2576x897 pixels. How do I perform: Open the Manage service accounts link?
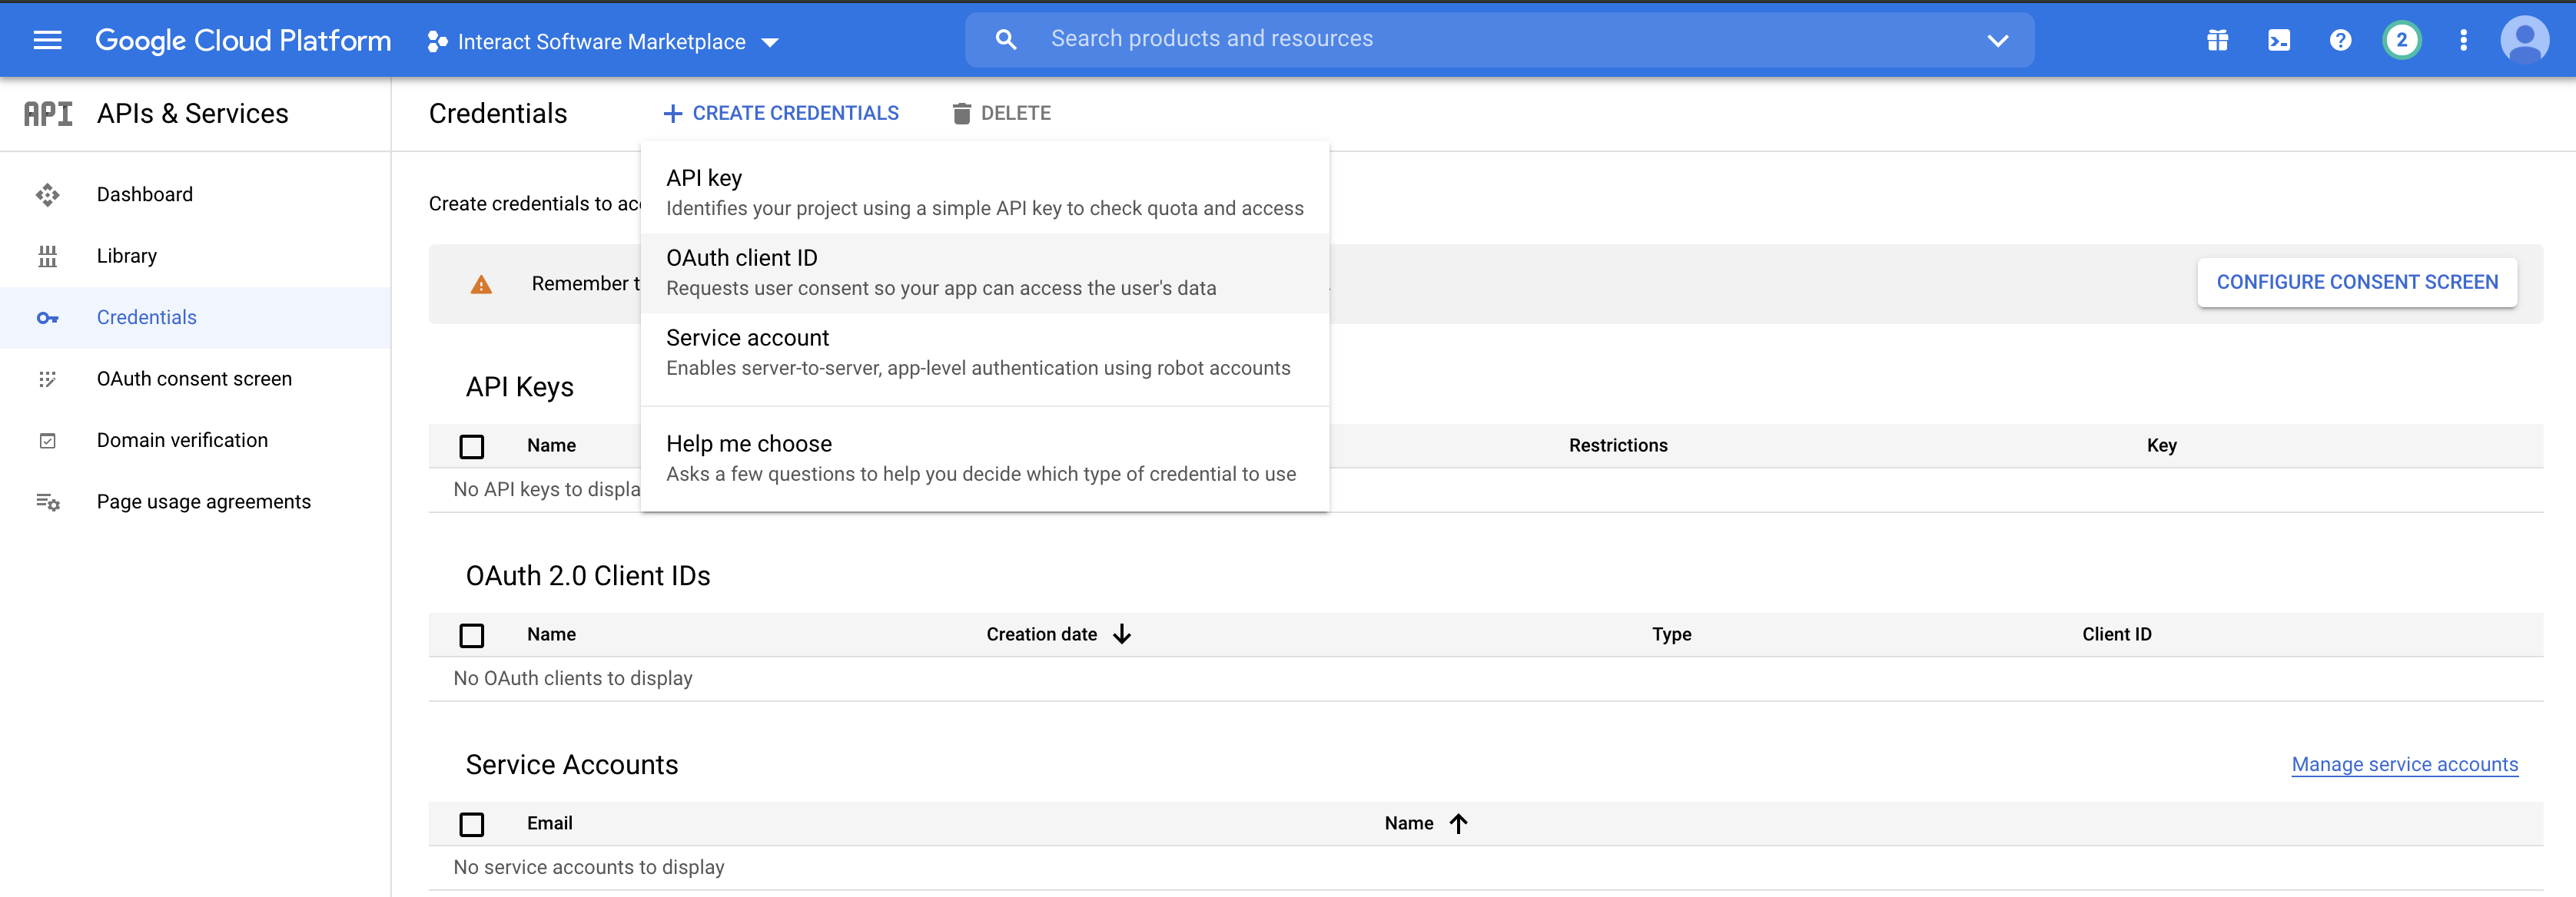pos(2404,764)
